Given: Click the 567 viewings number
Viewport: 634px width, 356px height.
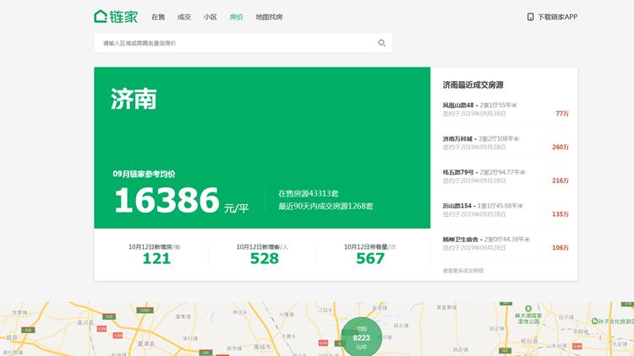Looking at the screenshot, I should 370,258.
